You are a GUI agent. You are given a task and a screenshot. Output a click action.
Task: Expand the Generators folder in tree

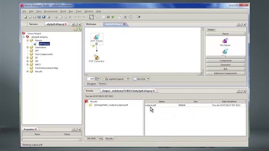[x=27, y=47]
